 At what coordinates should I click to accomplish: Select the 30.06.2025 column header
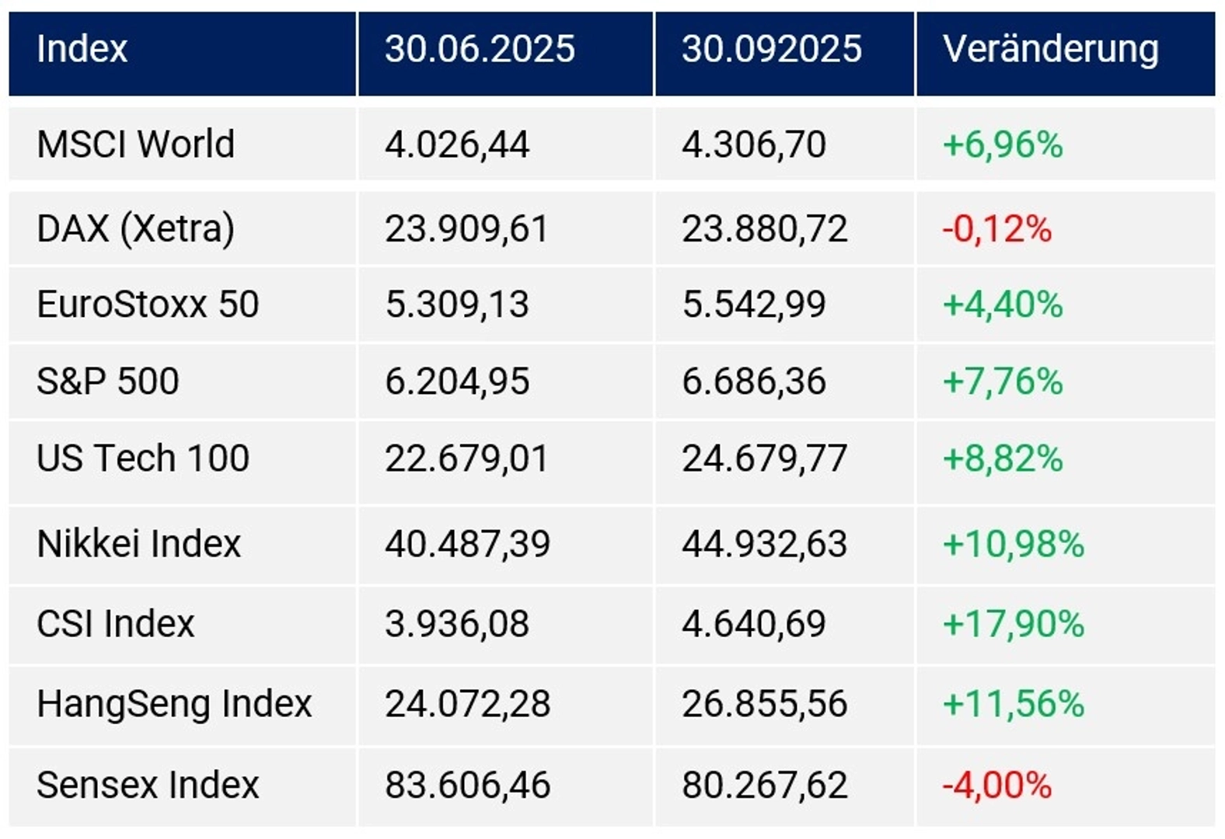click(x=480, y=49)
